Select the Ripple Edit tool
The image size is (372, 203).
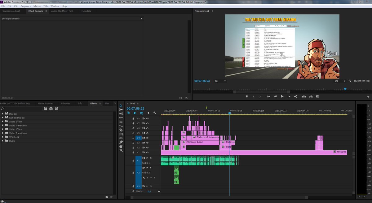pos(121,114)
